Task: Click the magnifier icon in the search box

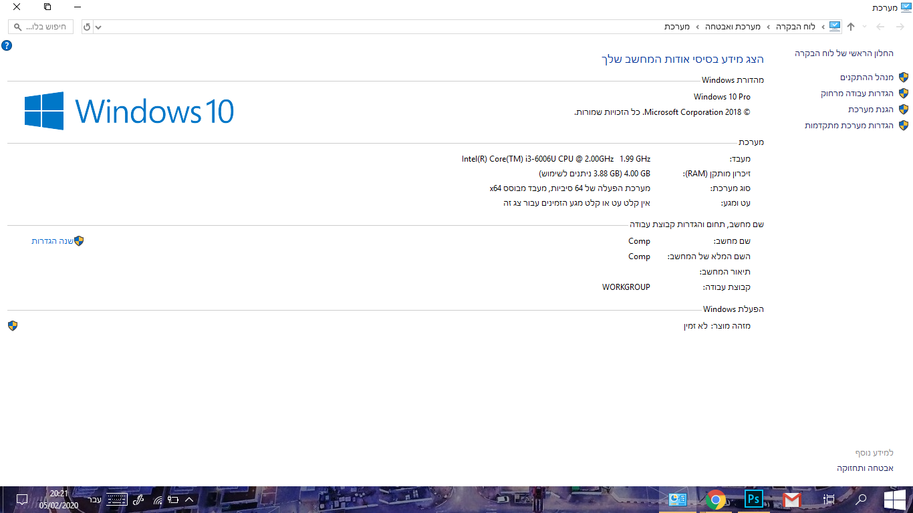Action: click(x=19, y=27)
